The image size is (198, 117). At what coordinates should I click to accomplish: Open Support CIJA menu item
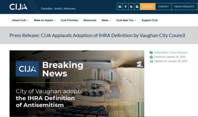150,20
